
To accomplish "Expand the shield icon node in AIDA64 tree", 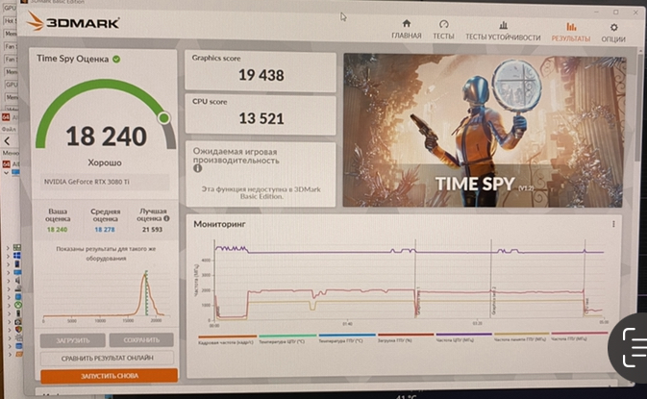I will click(x=9, y=329).
